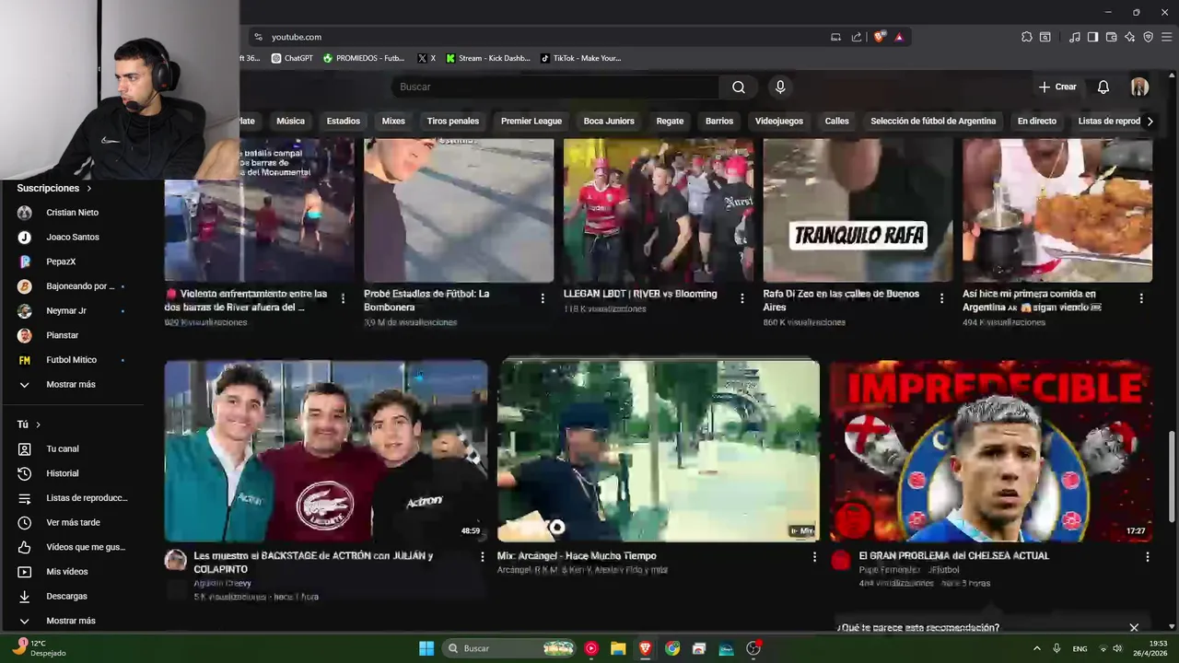Open the PROMIEDOS bookmark
Screen dimensions: 1179x663
[x=363, y=58]
